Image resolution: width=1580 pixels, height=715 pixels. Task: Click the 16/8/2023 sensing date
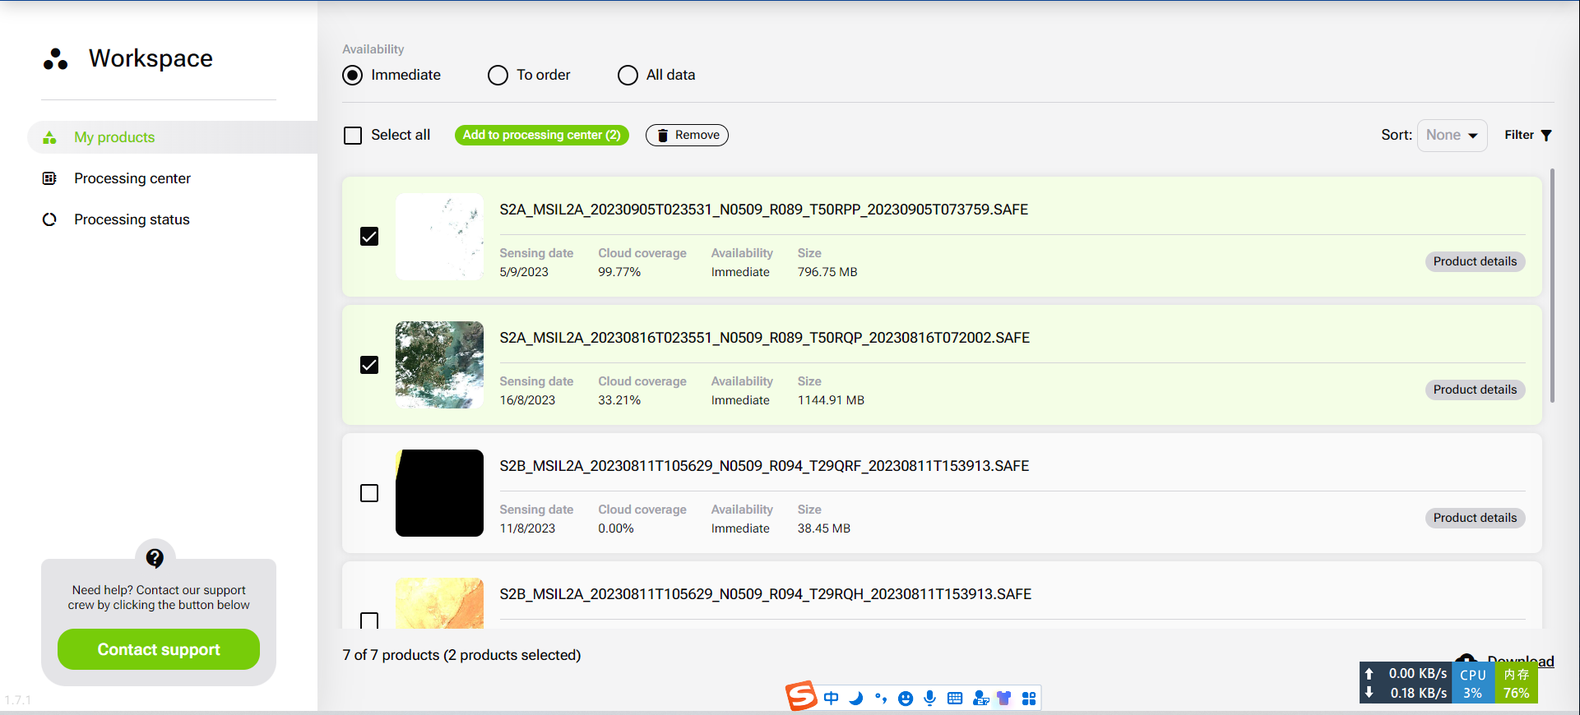click(x=527, y=400)
